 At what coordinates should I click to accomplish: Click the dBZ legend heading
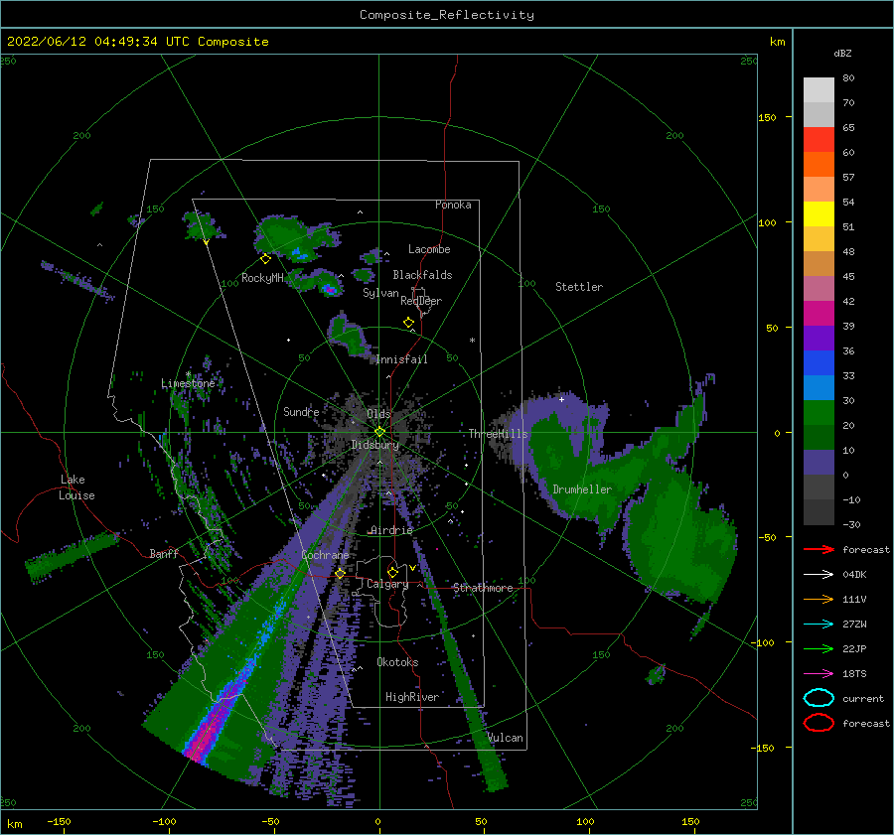pos(842,53)
